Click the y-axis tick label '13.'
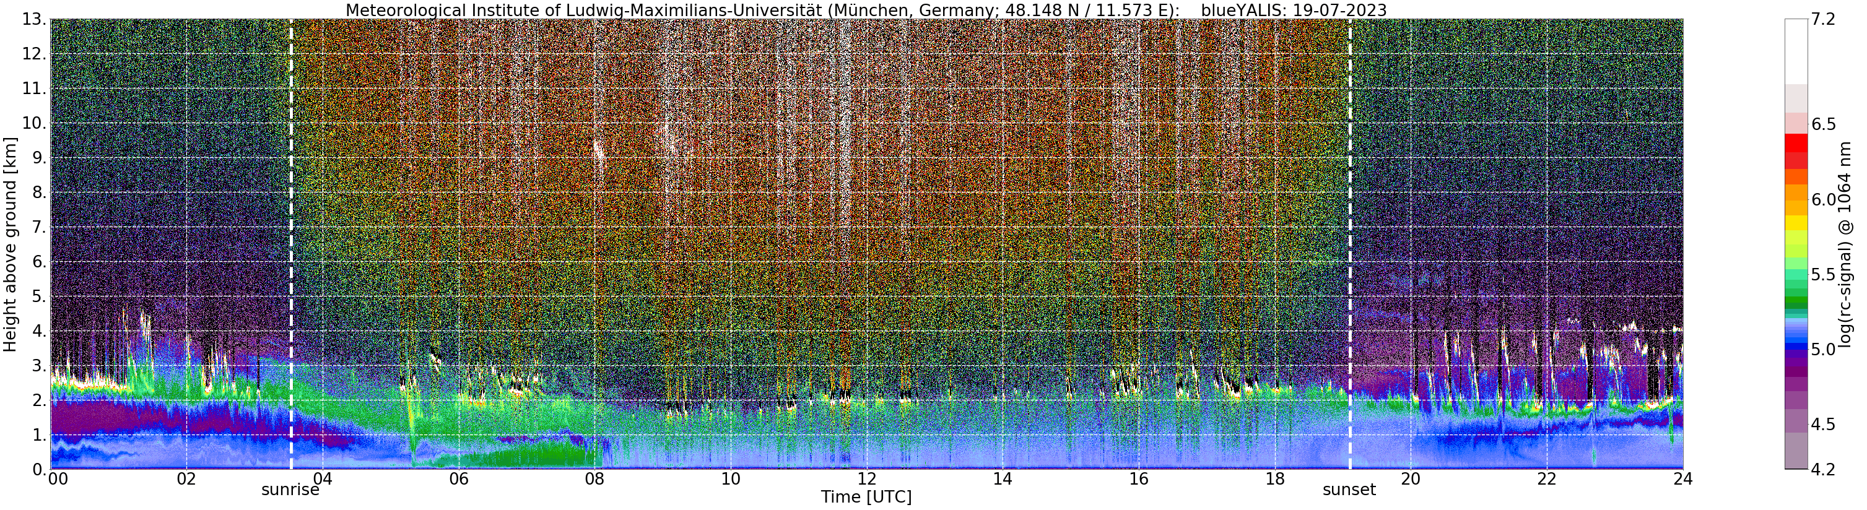 click(x=35, y=20)
